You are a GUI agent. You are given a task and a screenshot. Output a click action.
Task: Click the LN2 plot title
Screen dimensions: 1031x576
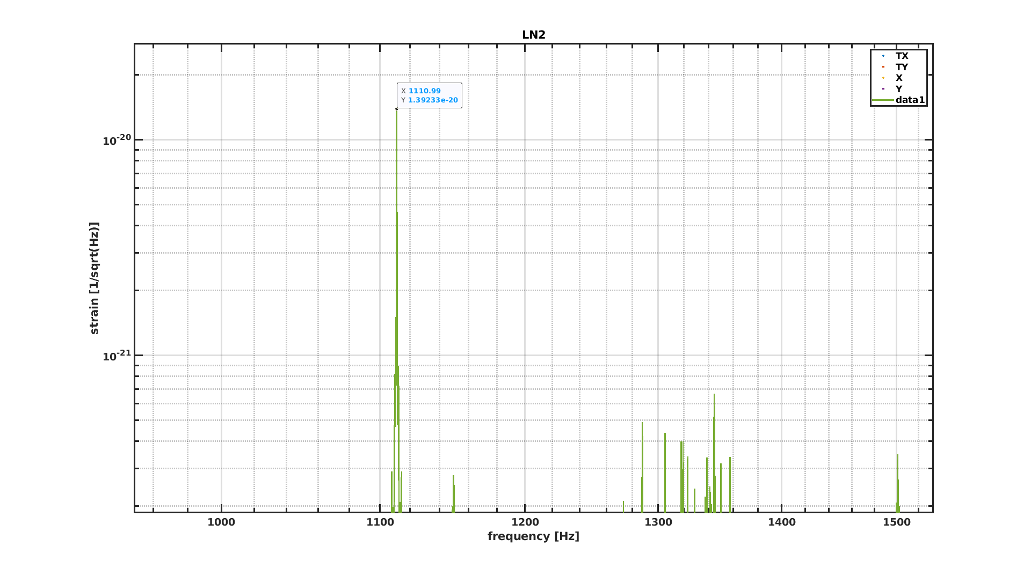click(534, 35)
